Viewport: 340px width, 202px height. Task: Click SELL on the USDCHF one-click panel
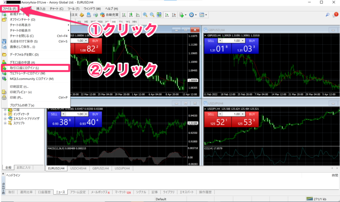(54, 114)
